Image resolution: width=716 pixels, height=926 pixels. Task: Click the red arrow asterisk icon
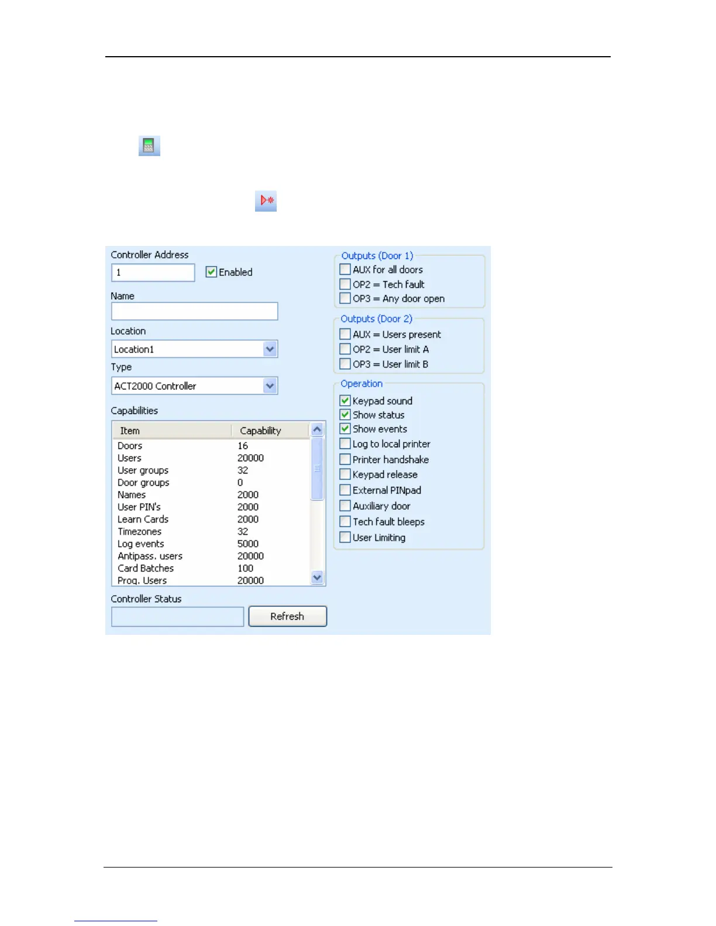266,201
